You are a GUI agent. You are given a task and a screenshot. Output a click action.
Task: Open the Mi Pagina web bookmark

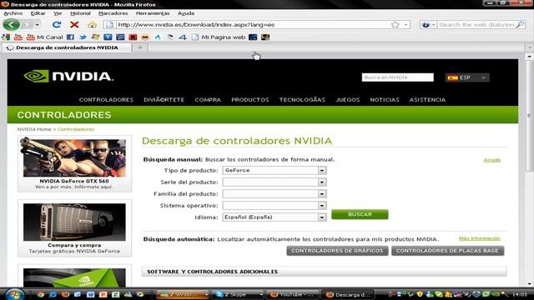click(219, 37)
